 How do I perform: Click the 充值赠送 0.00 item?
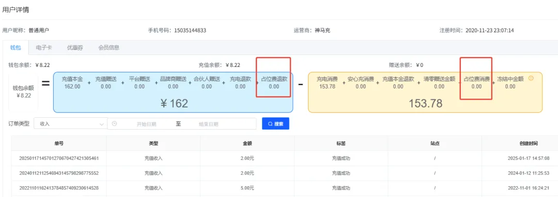106,83
